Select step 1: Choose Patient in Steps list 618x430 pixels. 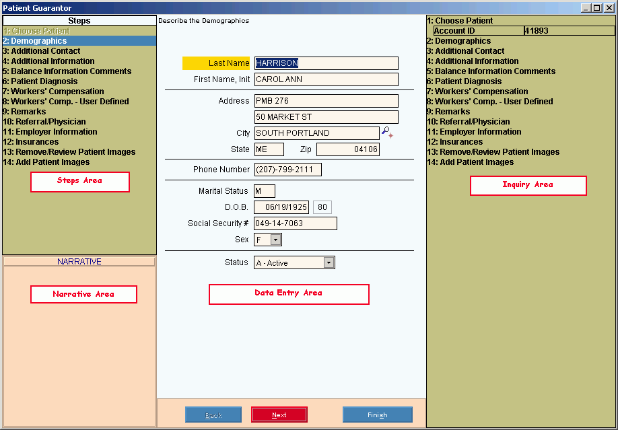[79, 31]
